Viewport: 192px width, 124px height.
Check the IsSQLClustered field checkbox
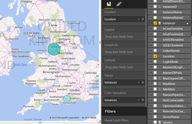pyautogui.click(x=155, y=45)
